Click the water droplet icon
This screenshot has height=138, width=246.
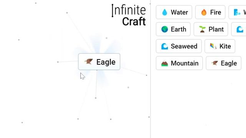click(165, 12)
